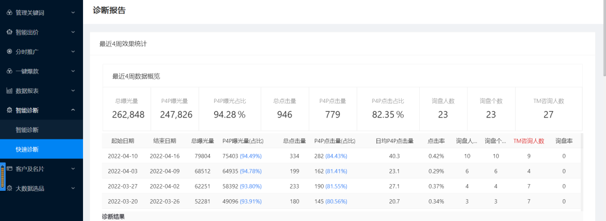
Task: Click the start date 2022-04-03 cell
Action: click(123, 171)
